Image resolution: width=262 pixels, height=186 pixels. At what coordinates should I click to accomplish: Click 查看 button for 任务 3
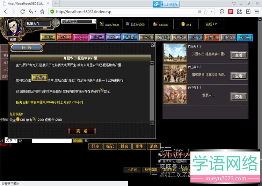coord(239,76)
